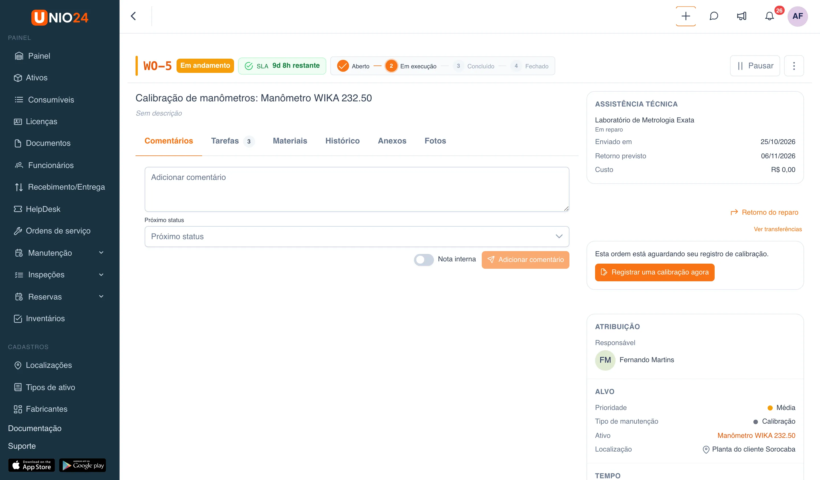
Task: Click Registrar uma calibração agora
Action: (654, 272)
